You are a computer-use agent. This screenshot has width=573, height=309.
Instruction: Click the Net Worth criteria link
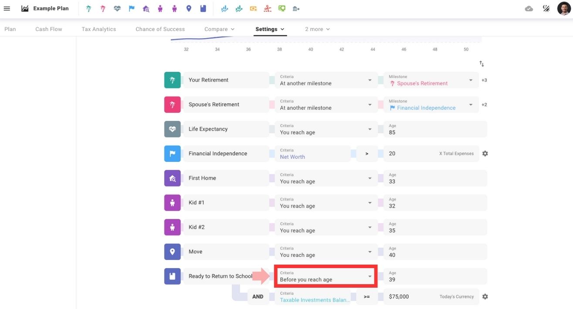(x=292, y=157)
